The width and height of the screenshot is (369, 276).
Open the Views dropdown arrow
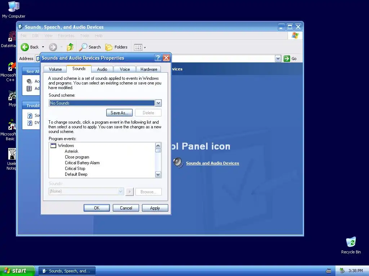(145, 48)
